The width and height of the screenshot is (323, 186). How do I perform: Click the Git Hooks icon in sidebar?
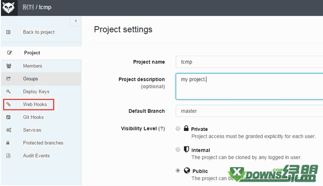pos(8,117)
